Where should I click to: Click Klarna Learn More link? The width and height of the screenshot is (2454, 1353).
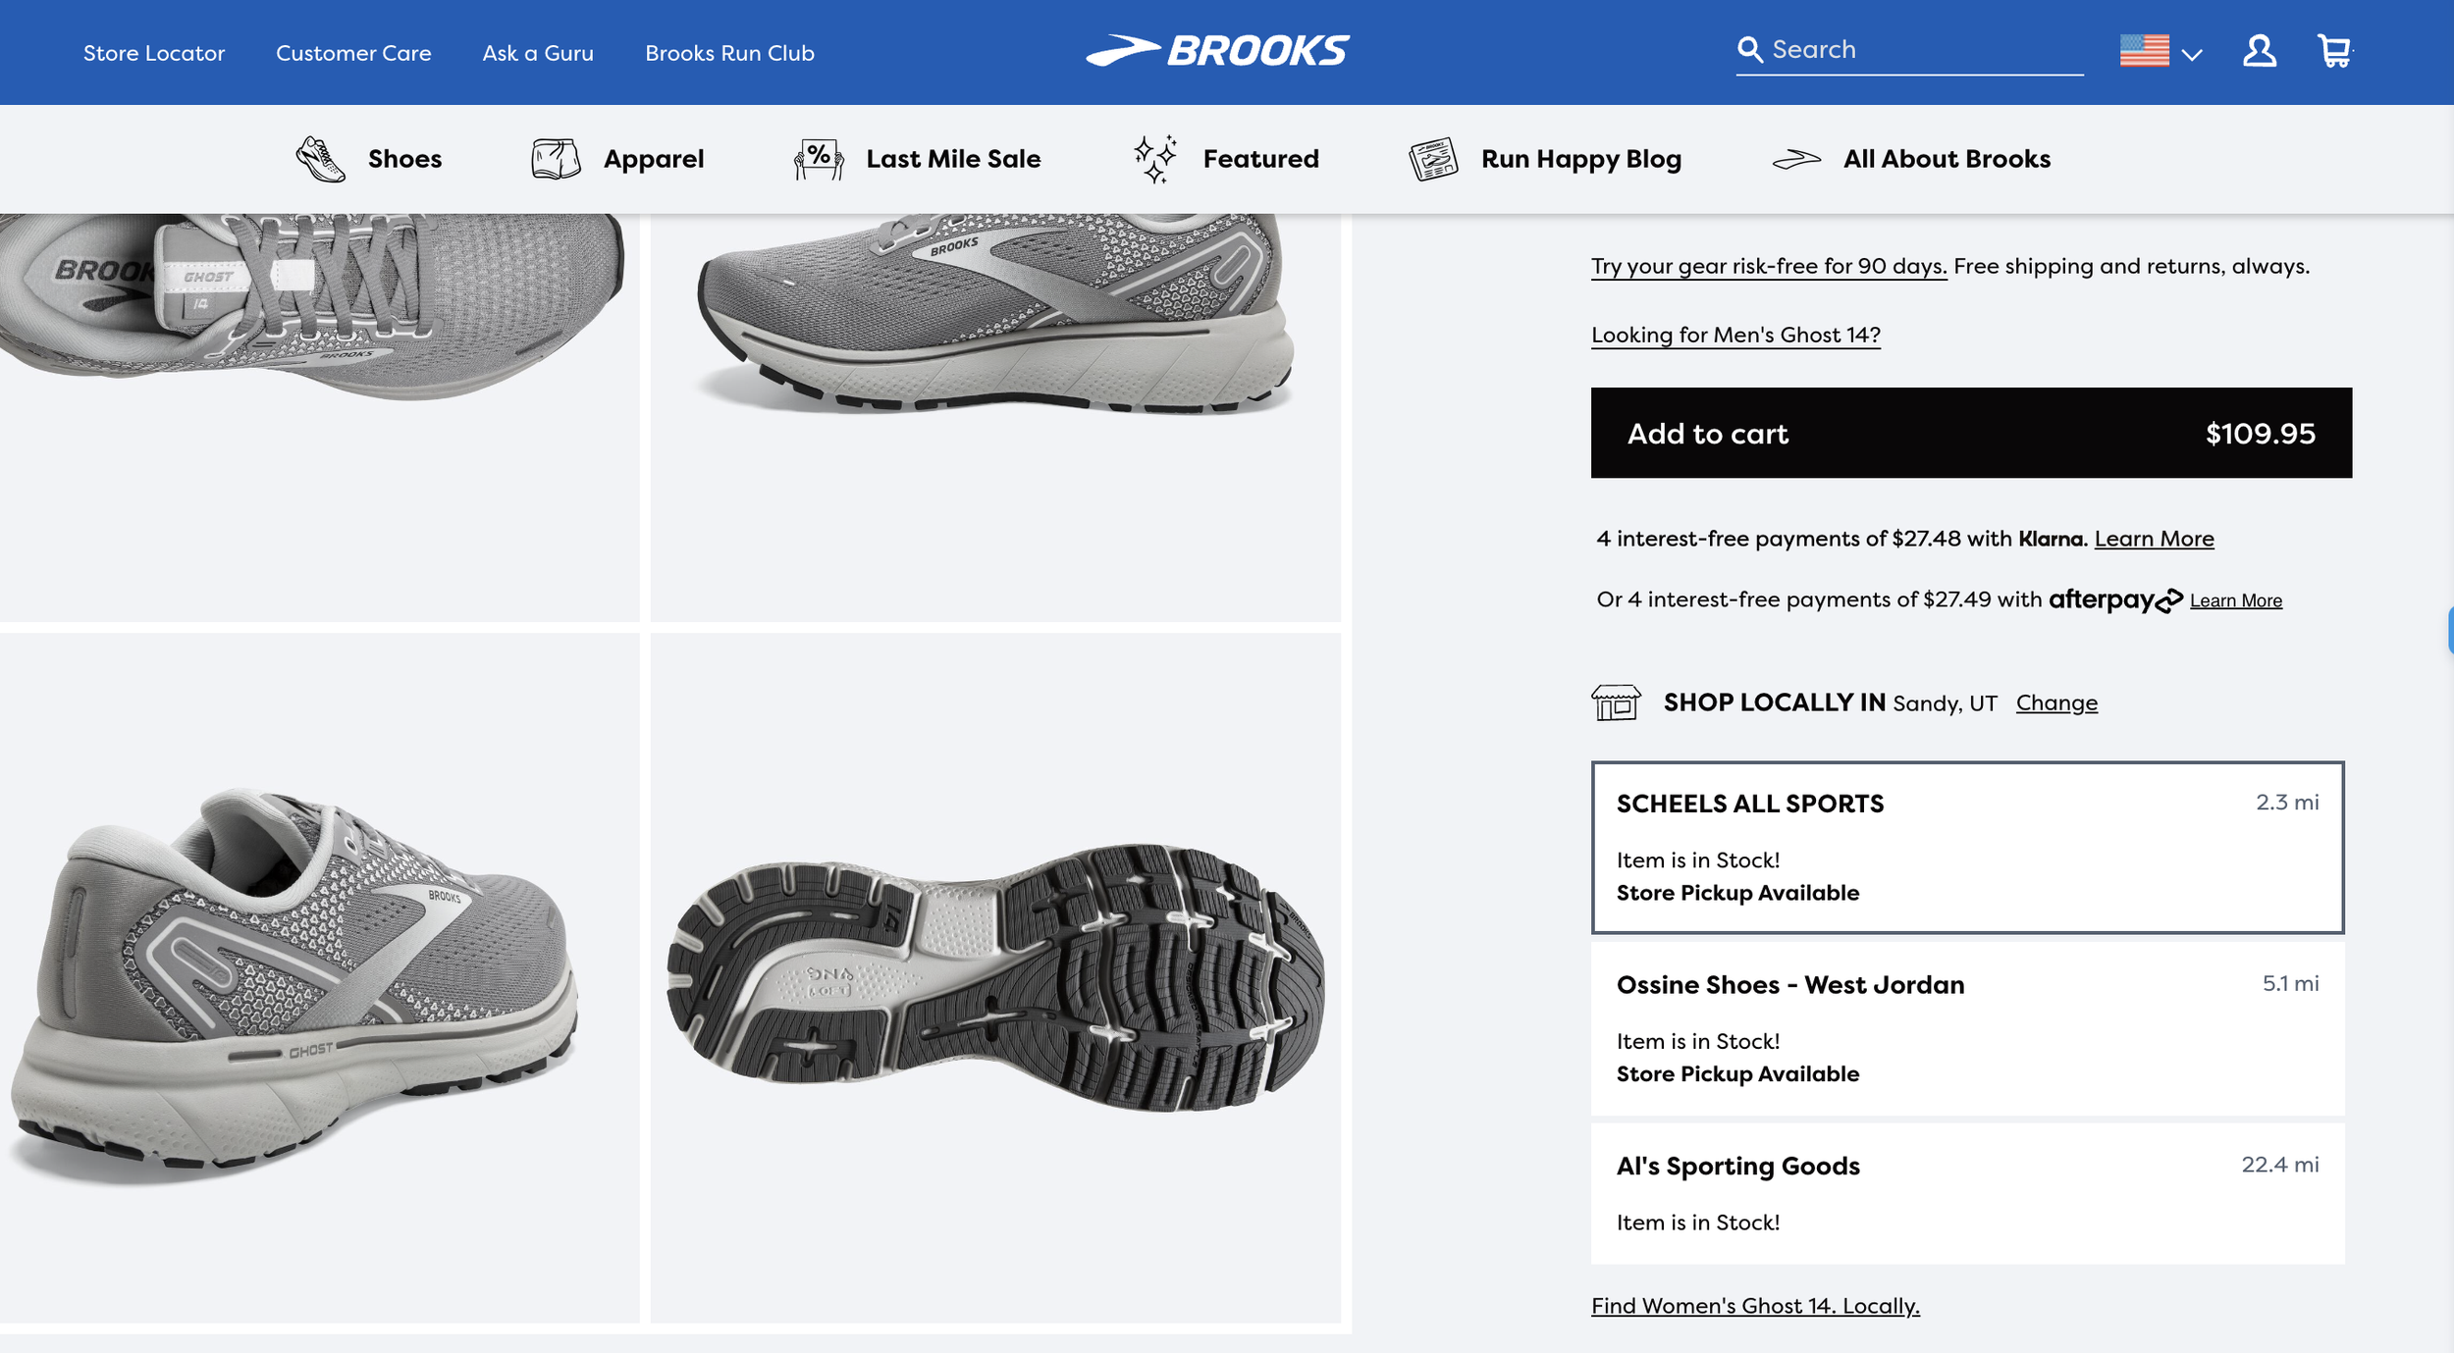[2153, 539]
